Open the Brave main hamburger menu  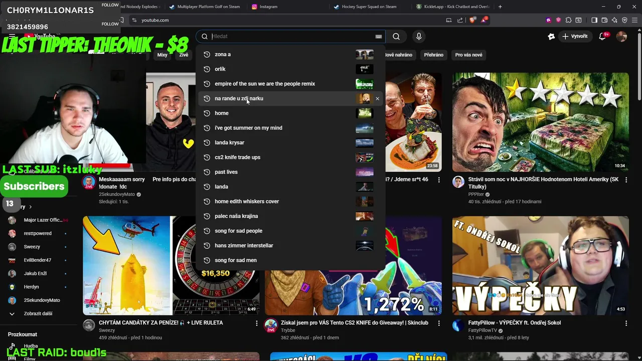click(x=634, y=20)
